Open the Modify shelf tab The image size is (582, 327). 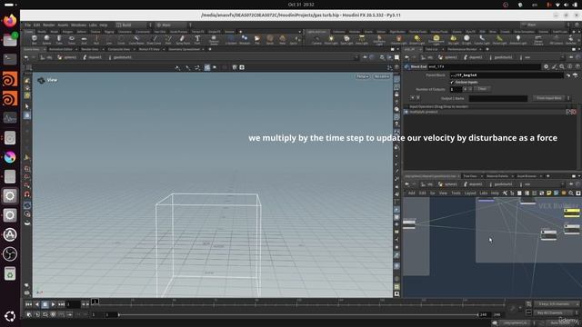[x=42, y=32]
